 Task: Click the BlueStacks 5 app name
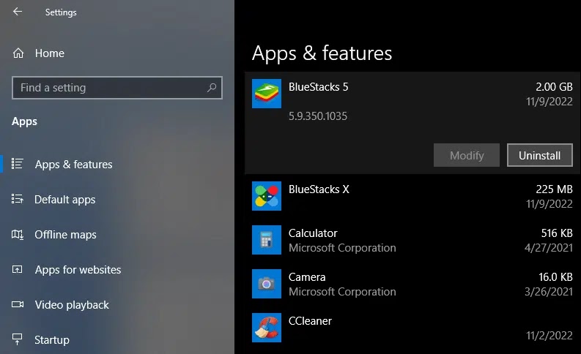[318, 87]
